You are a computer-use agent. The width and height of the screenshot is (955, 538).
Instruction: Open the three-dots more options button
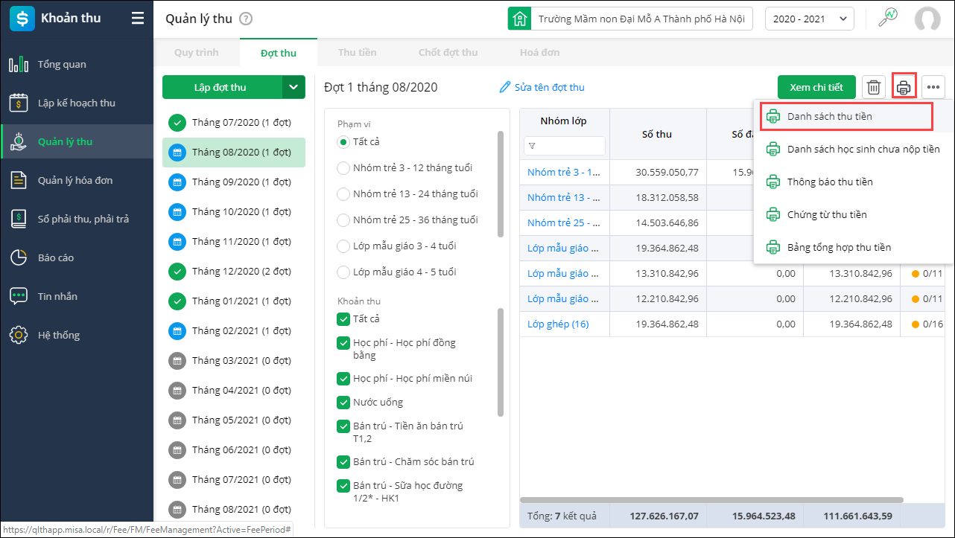click(933, 87)
